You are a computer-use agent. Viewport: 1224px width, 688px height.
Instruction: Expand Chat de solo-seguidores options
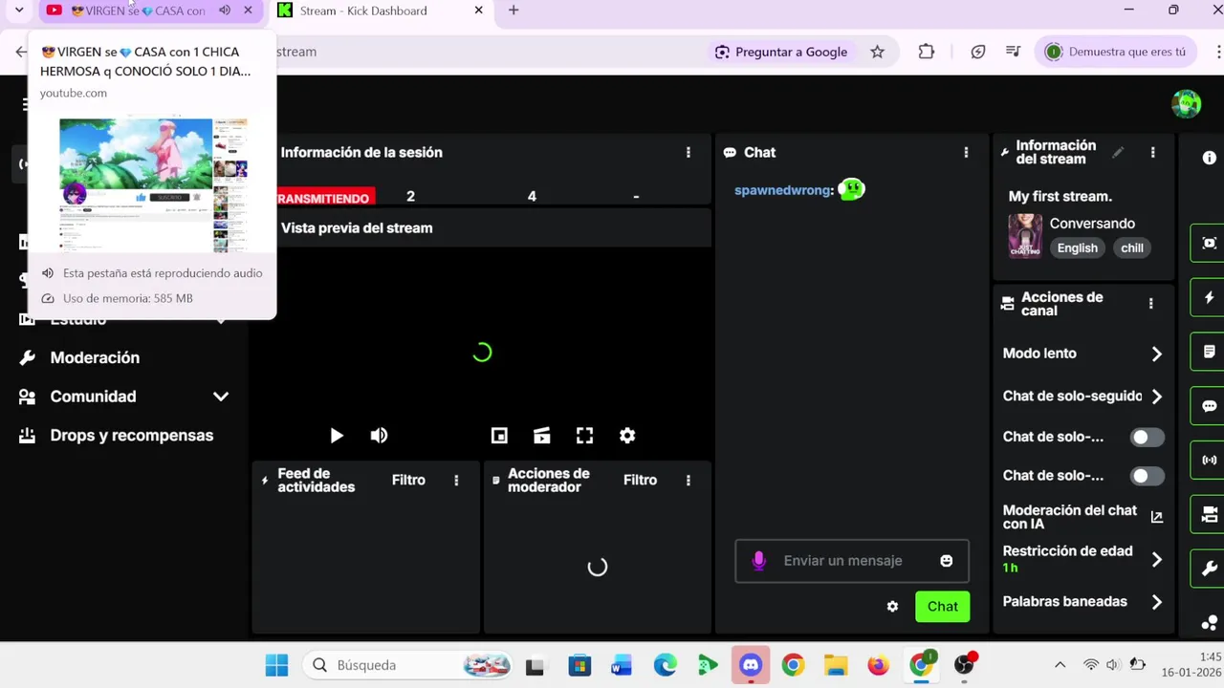point(1157,396)
